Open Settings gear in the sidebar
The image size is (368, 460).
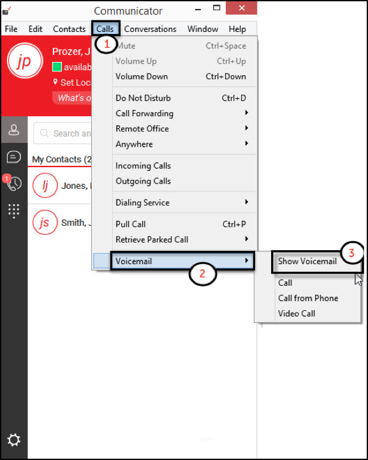click(14, 440)
